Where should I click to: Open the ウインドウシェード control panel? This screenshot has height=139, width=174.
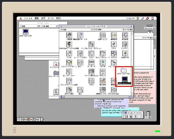pyautogui.click(x=103, y=53)
